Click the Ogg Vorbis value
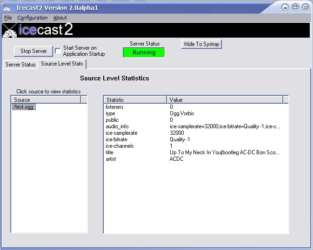 (182, 113)
